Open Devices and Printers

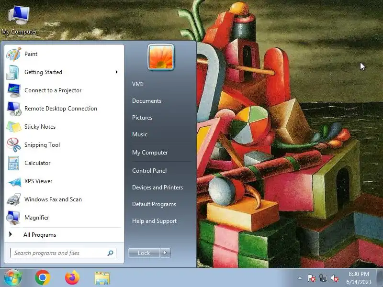pyautogui.click(x=158, y=188)
